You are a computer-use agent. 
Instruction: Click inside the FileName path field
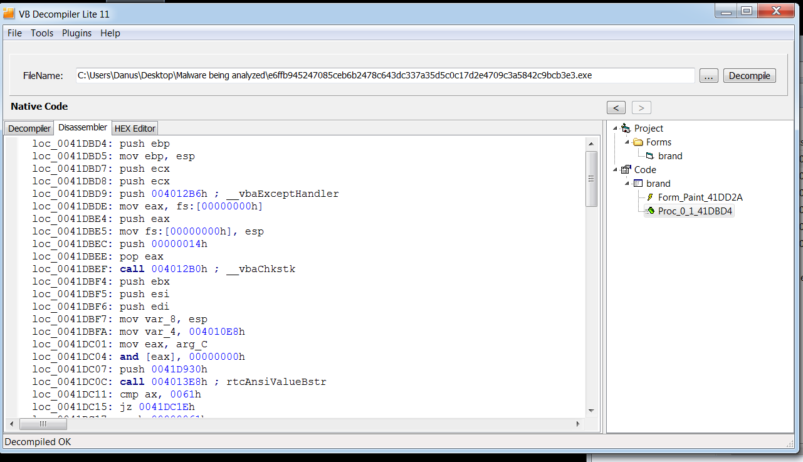pyautogui.click(x=385, y=75)
